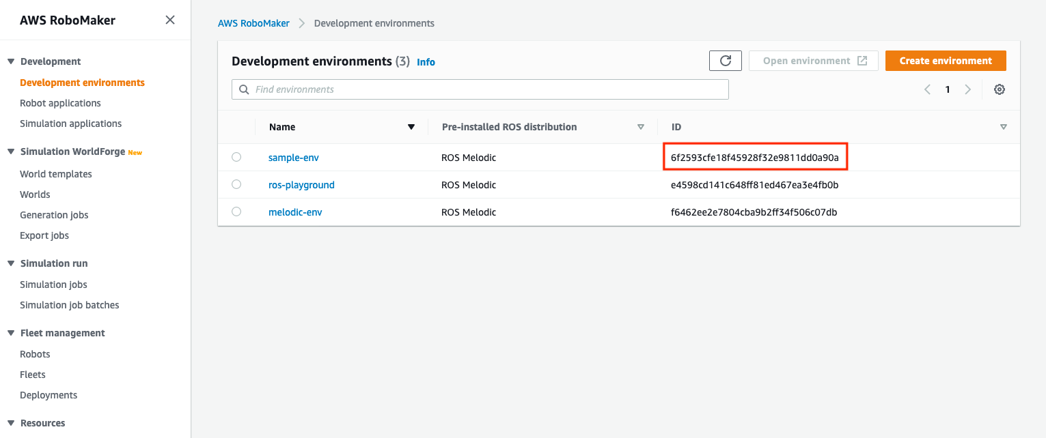This screenshot has width=1046, height=438.
Task: Go to previous page arrow
Action: [x=927, y=89]
